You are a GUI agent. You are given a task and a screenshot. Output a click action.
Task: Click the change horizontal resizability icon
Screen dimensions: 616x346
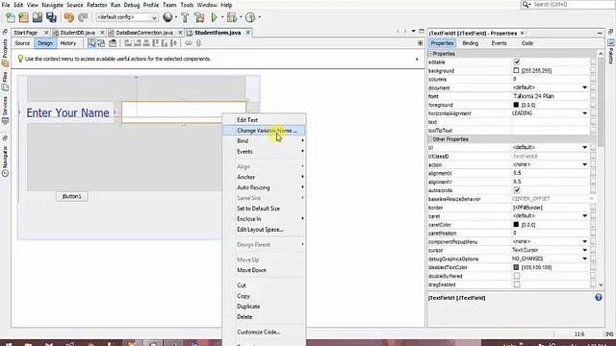[189, 43]
